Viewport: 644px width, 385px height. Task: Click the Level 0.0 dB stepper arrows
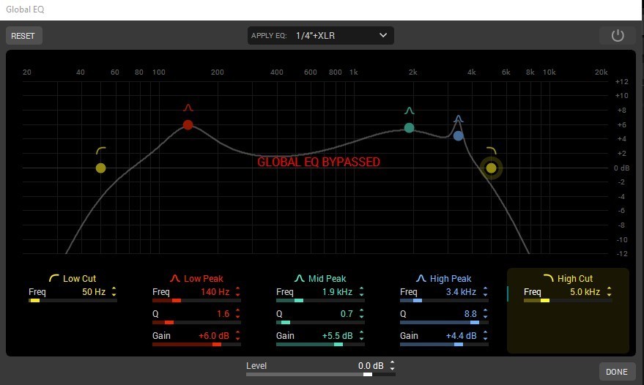click(x=392, y=365)
